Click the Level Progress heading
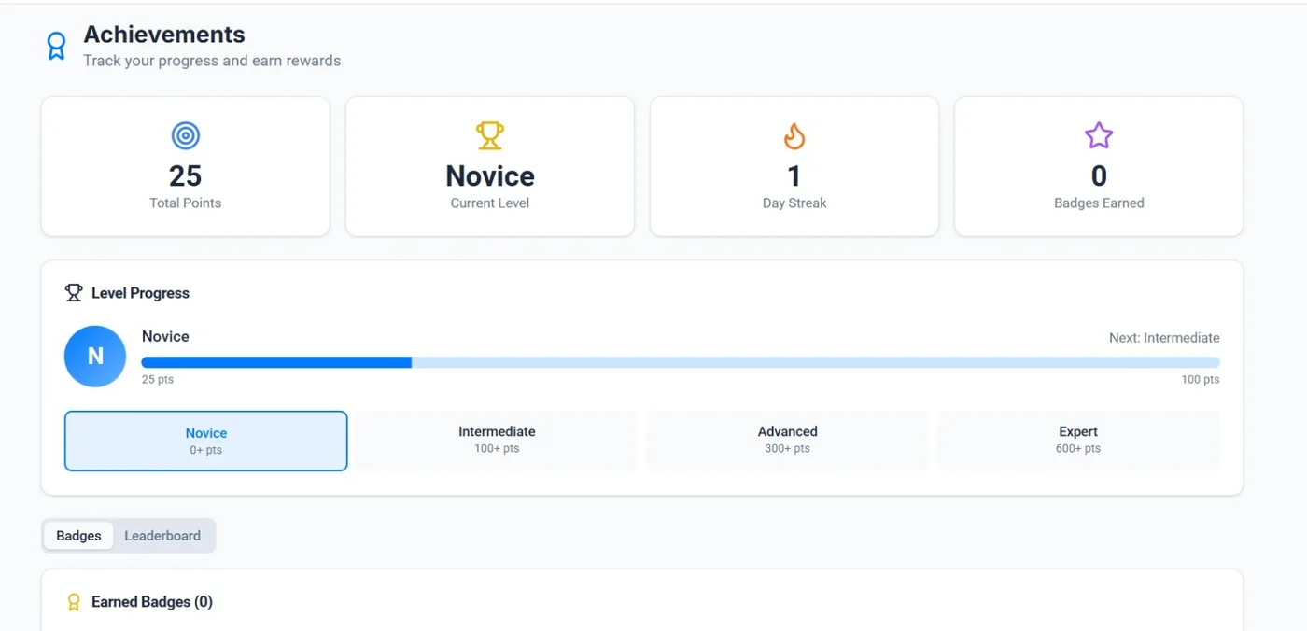Screen dimensions: 1307x631 (140, 293)
